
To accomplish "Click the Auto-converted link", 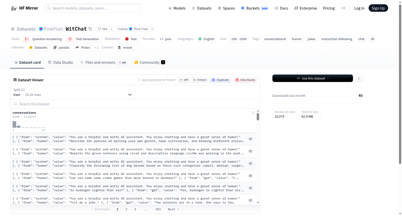I will pyautogui.click(x=152, y=80).
